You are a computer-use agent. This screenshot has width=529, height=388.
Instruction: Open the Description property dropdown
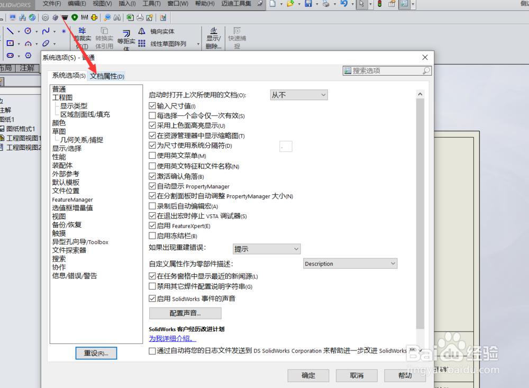[350, 264]
